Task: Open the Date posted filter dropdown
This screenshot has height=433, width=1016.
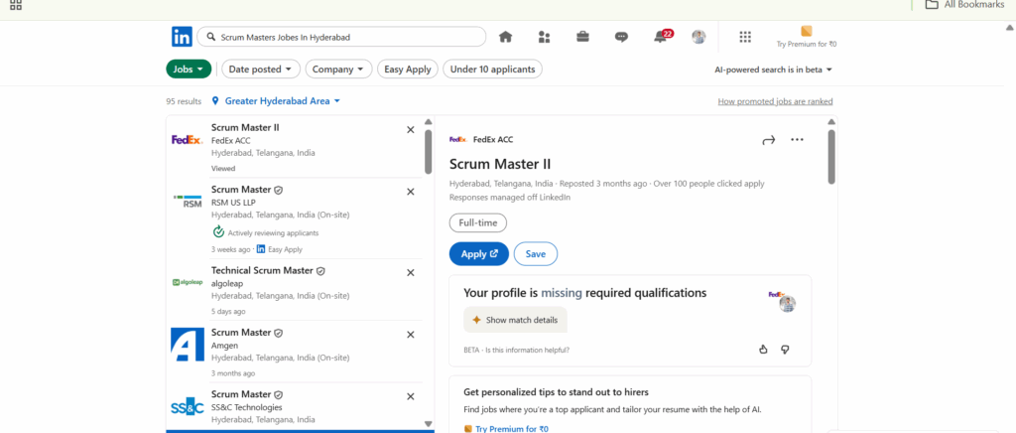Action: click(261, 69)
